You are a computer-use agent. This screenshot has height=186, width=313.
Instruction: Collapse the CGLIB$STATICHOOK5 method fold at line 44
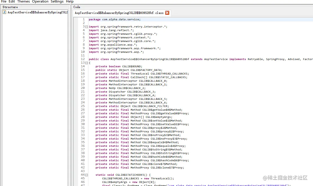point(86,175)
